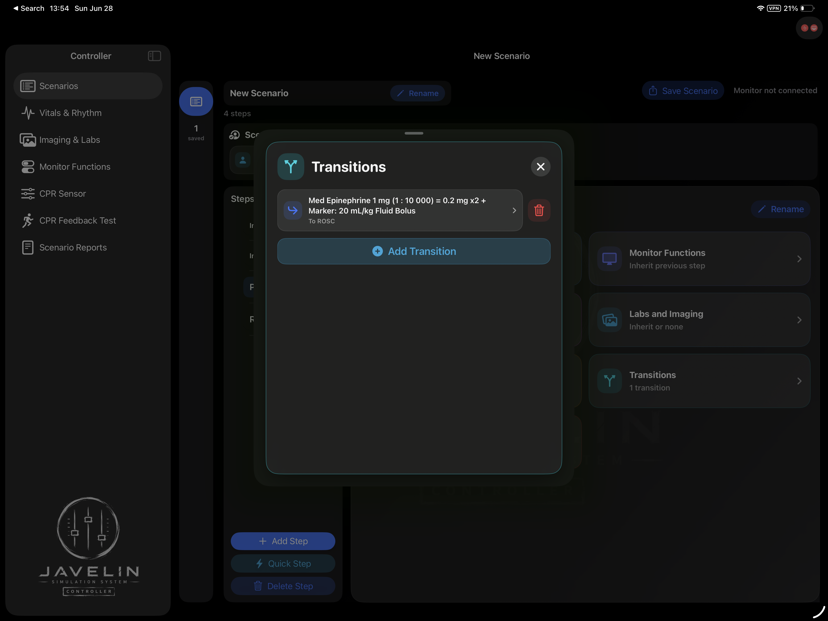
Task: Tap the battery indicator
Action: (807, 8)
